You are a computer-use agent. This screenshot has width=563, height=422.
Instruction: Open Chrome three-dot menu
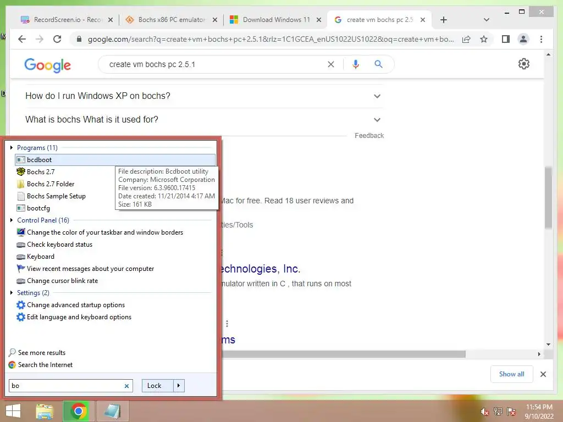point(541,39)
